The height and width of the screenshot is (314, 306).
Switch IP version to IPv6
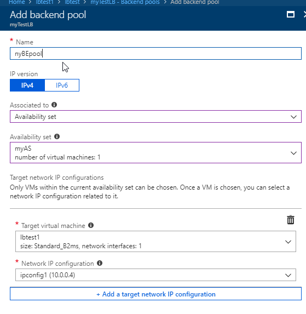tap(62, 85)
